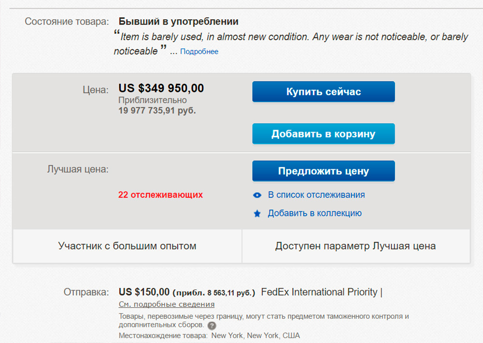This screenshot has width=483, height=343.
Task: Click the "New York, New York, США" location
Action: click(x=256, y=336)
